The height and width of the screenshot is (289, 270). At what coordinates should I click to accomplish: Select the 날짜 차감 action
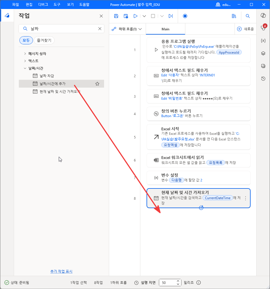point(62,76)
